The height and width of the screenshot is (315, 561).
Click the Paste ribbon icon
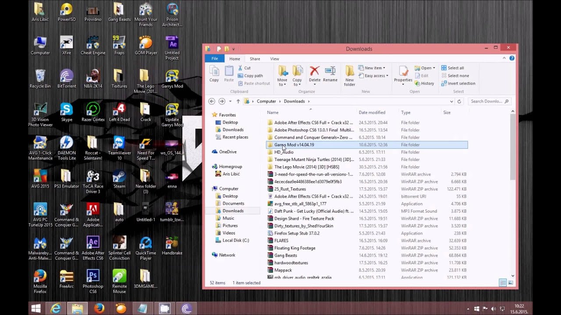pos(229,74)
